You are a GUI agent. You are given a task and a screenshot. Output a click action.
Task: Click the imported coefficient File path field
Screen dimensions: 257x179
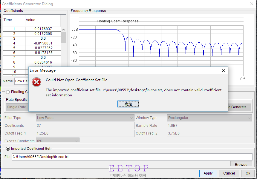pos(131,157)
